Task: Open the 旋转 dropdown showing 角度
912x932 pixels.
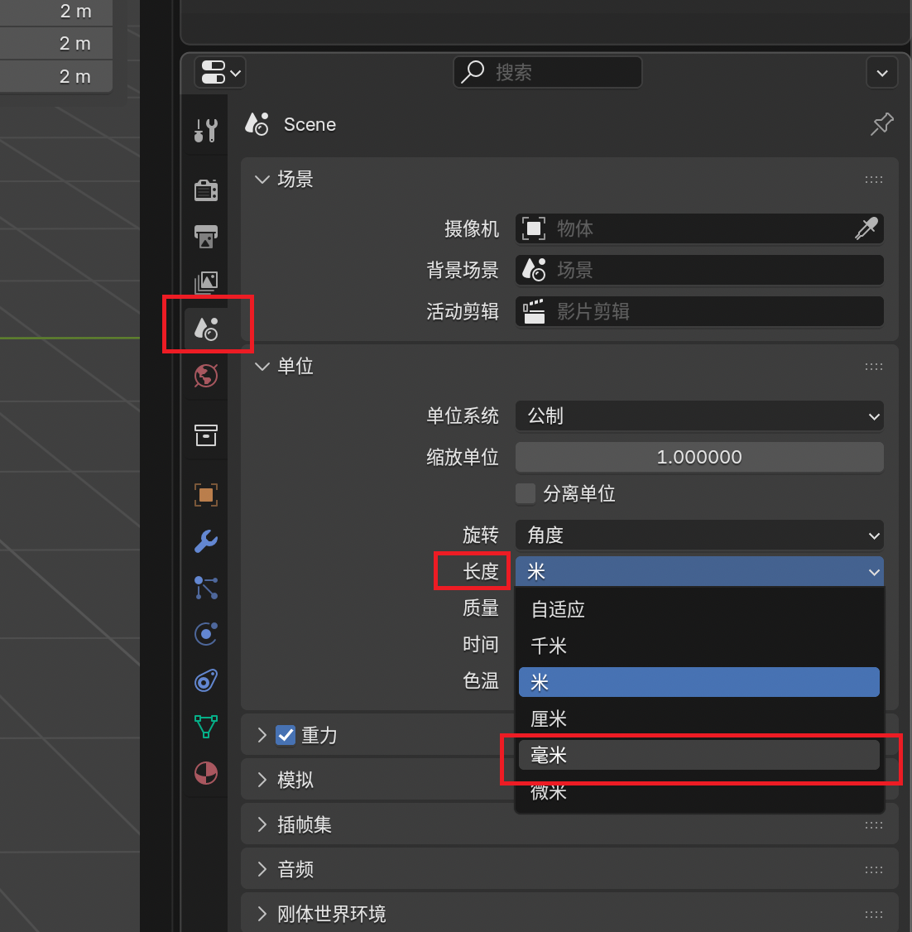Action: click(x=699, y=536)
